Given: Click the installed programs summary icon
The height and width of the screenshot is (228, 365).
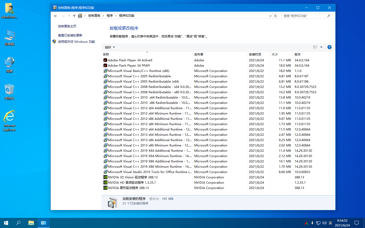Looking at the screenshot, I should (112, 203).
